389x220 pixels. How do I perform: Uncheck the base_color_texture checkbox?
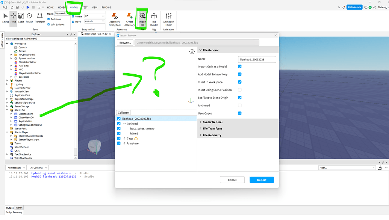(x=119, y=128)
